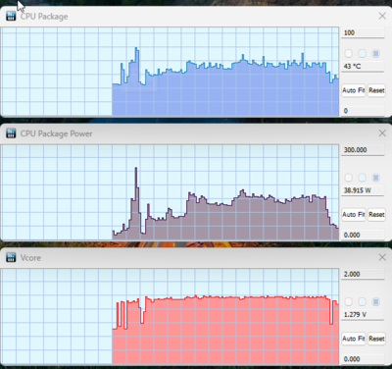Select the 300.000 maximum field for power graph

(x=363, y=150)
